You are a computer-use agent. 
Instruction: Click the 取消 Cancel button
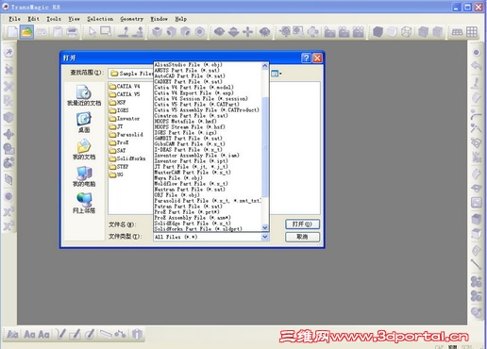302,237
